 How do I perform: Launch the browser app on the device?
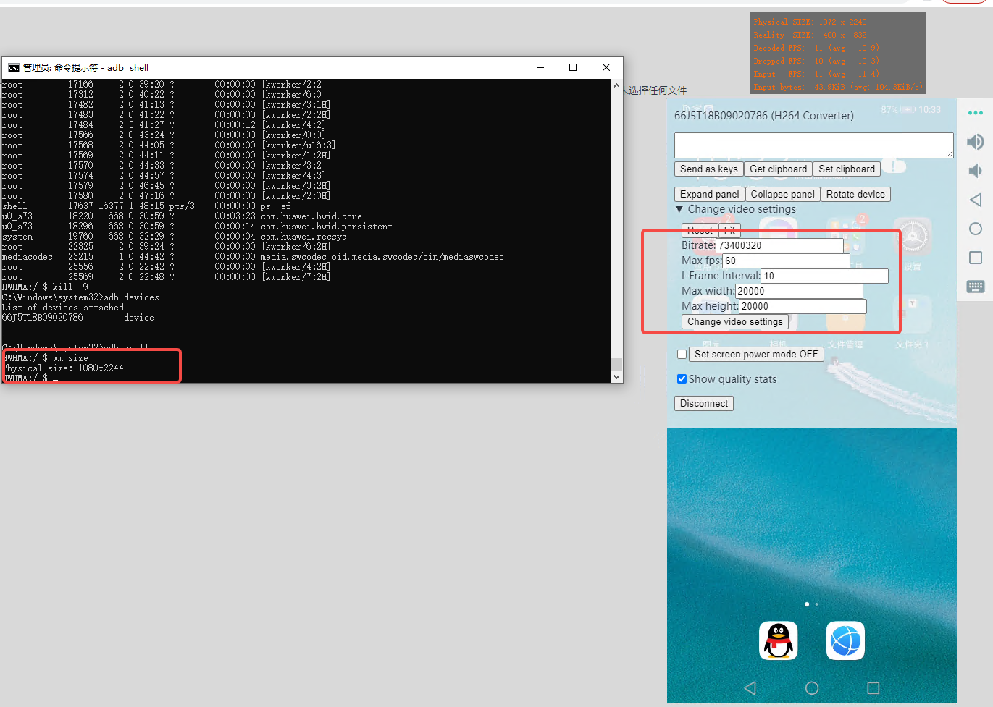(x=845, y=640)
